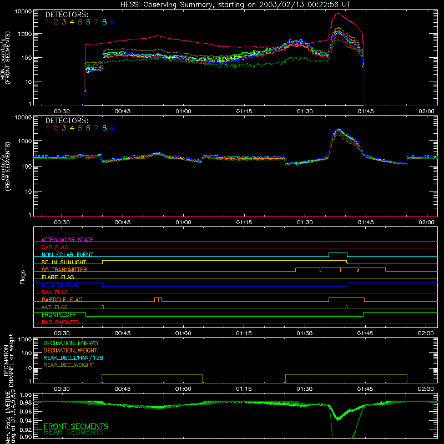Click the 'GAP_FLAG' label
Viewport: 444px width, 444px height.
click(x=54, y=247)
